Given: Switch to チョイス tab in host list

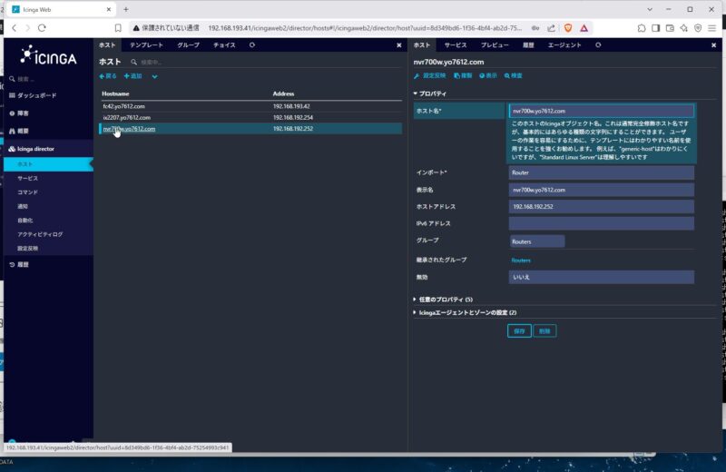Looking at the screenshot, I should click(x=224, y=44).
